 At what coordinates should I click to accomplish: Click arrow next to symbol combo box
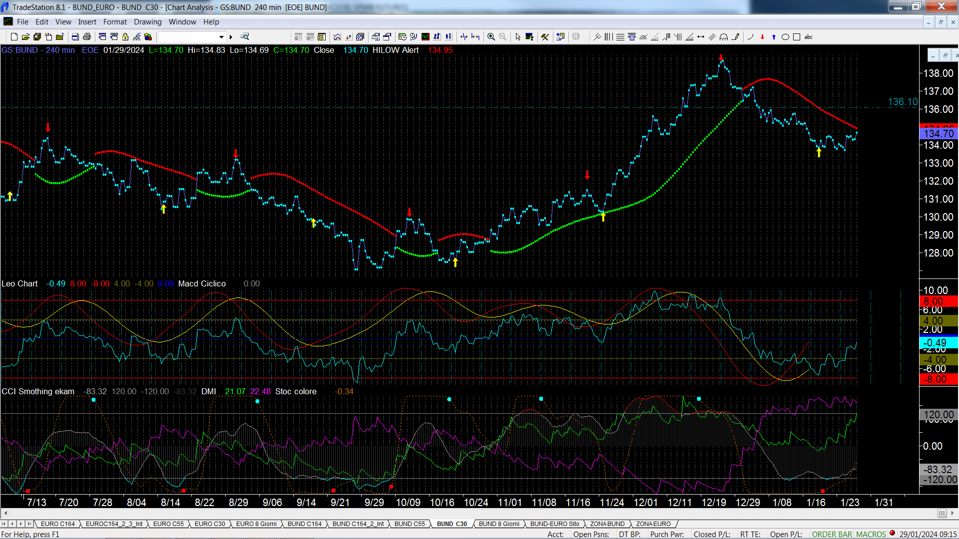[231, 37]
